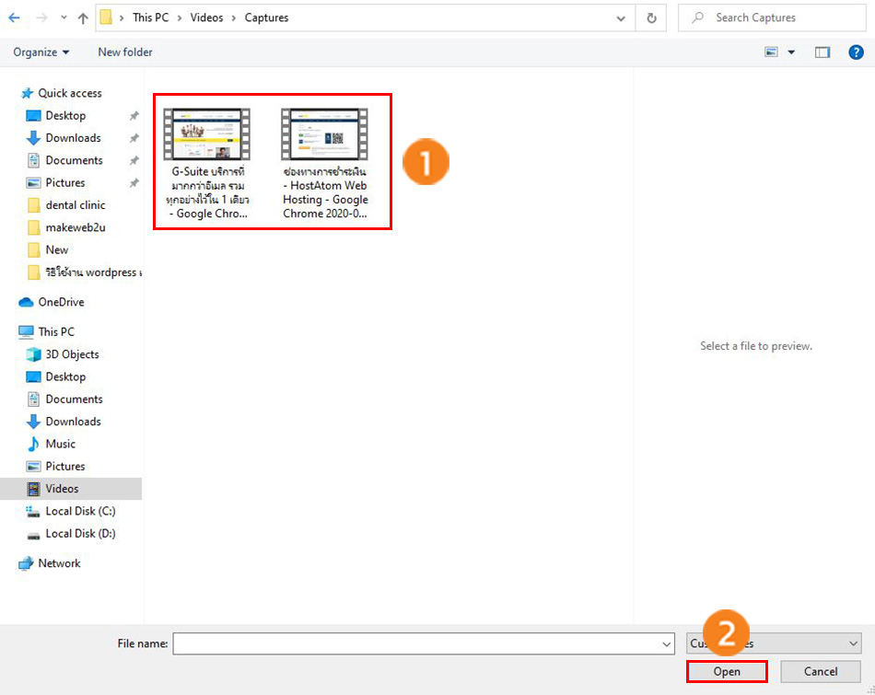The image size is (875, 695).
Task: Refresh the Captures folder view
Action: click(651, 17)
